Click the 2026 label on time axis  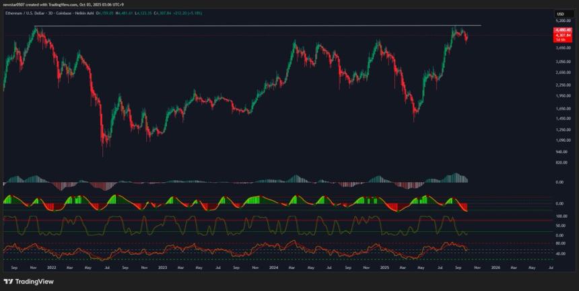click(x=496, y=267)
